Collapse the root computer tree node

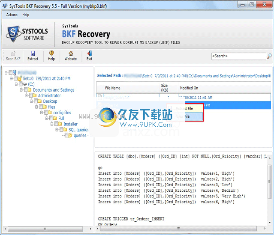(x=6, y=73)
